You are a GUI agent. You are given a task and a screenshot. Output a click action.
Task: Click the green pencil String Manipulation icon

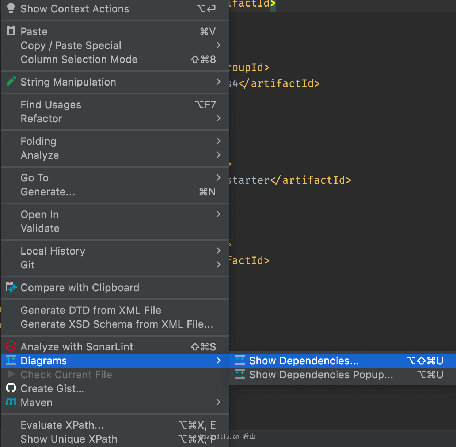coord(11,81)
